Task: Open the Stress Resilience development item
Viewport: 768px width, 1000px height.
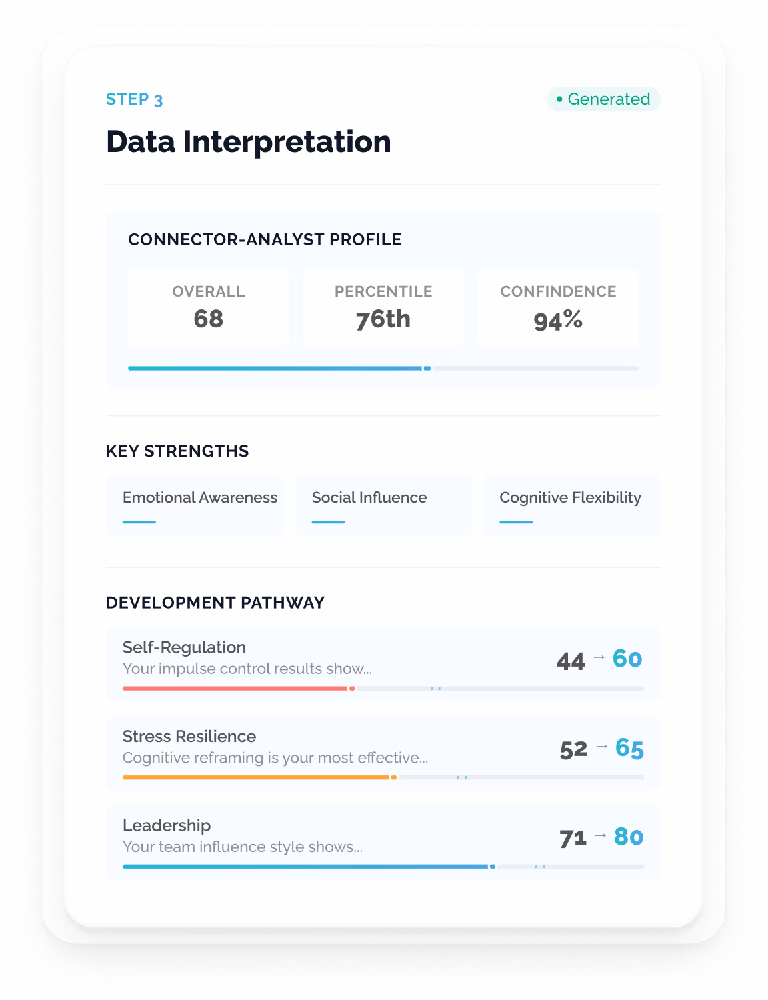Action: pos(383,753)
